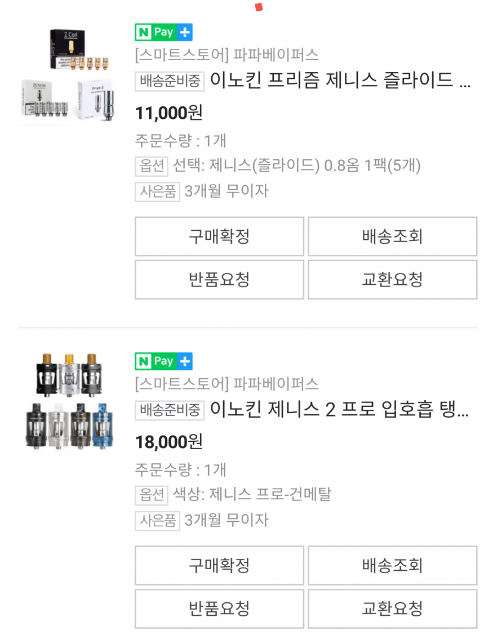Image resolution: width=493 pixels, height=640 pixels.
Task: Click the 배송준비중 status badge on the tank order
Action: coord(170,410)
